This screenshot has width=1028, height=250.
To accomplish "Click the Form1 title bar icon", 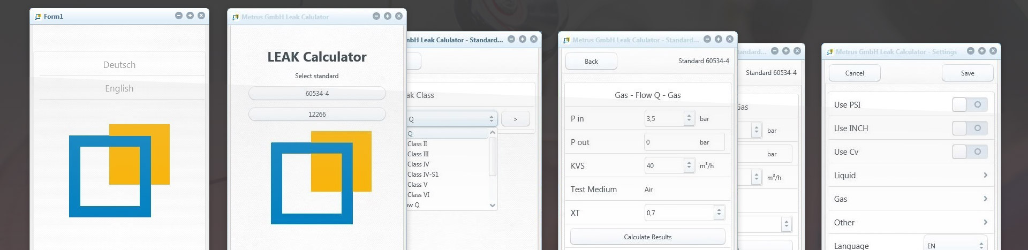I will (37, 17).
